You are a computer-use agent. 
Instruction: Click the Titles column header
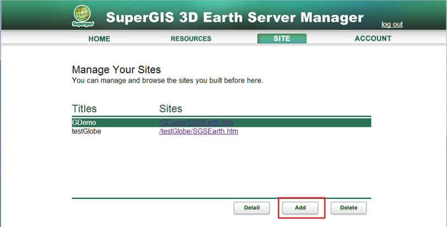point(84,109)
